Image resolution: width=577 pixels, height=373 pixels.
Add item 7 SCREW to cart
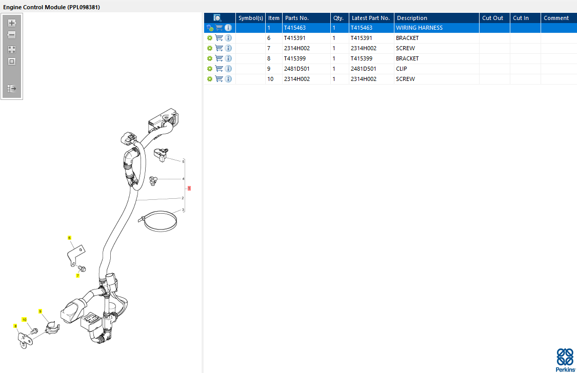[219, 48]
